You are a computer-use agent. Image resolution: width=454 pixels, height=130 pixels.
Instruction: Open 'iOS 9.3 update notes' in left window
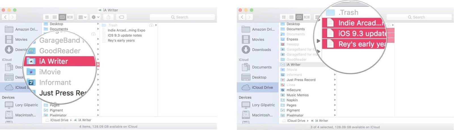tap(125, 35)
